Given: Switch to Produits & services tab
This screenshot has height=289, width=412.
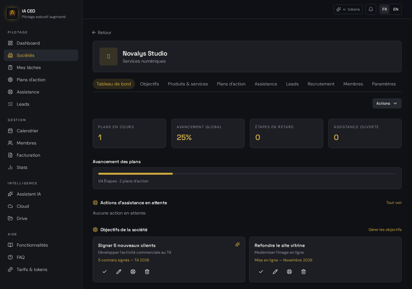Looking at the screenshot, I should [x=188, y=84].
